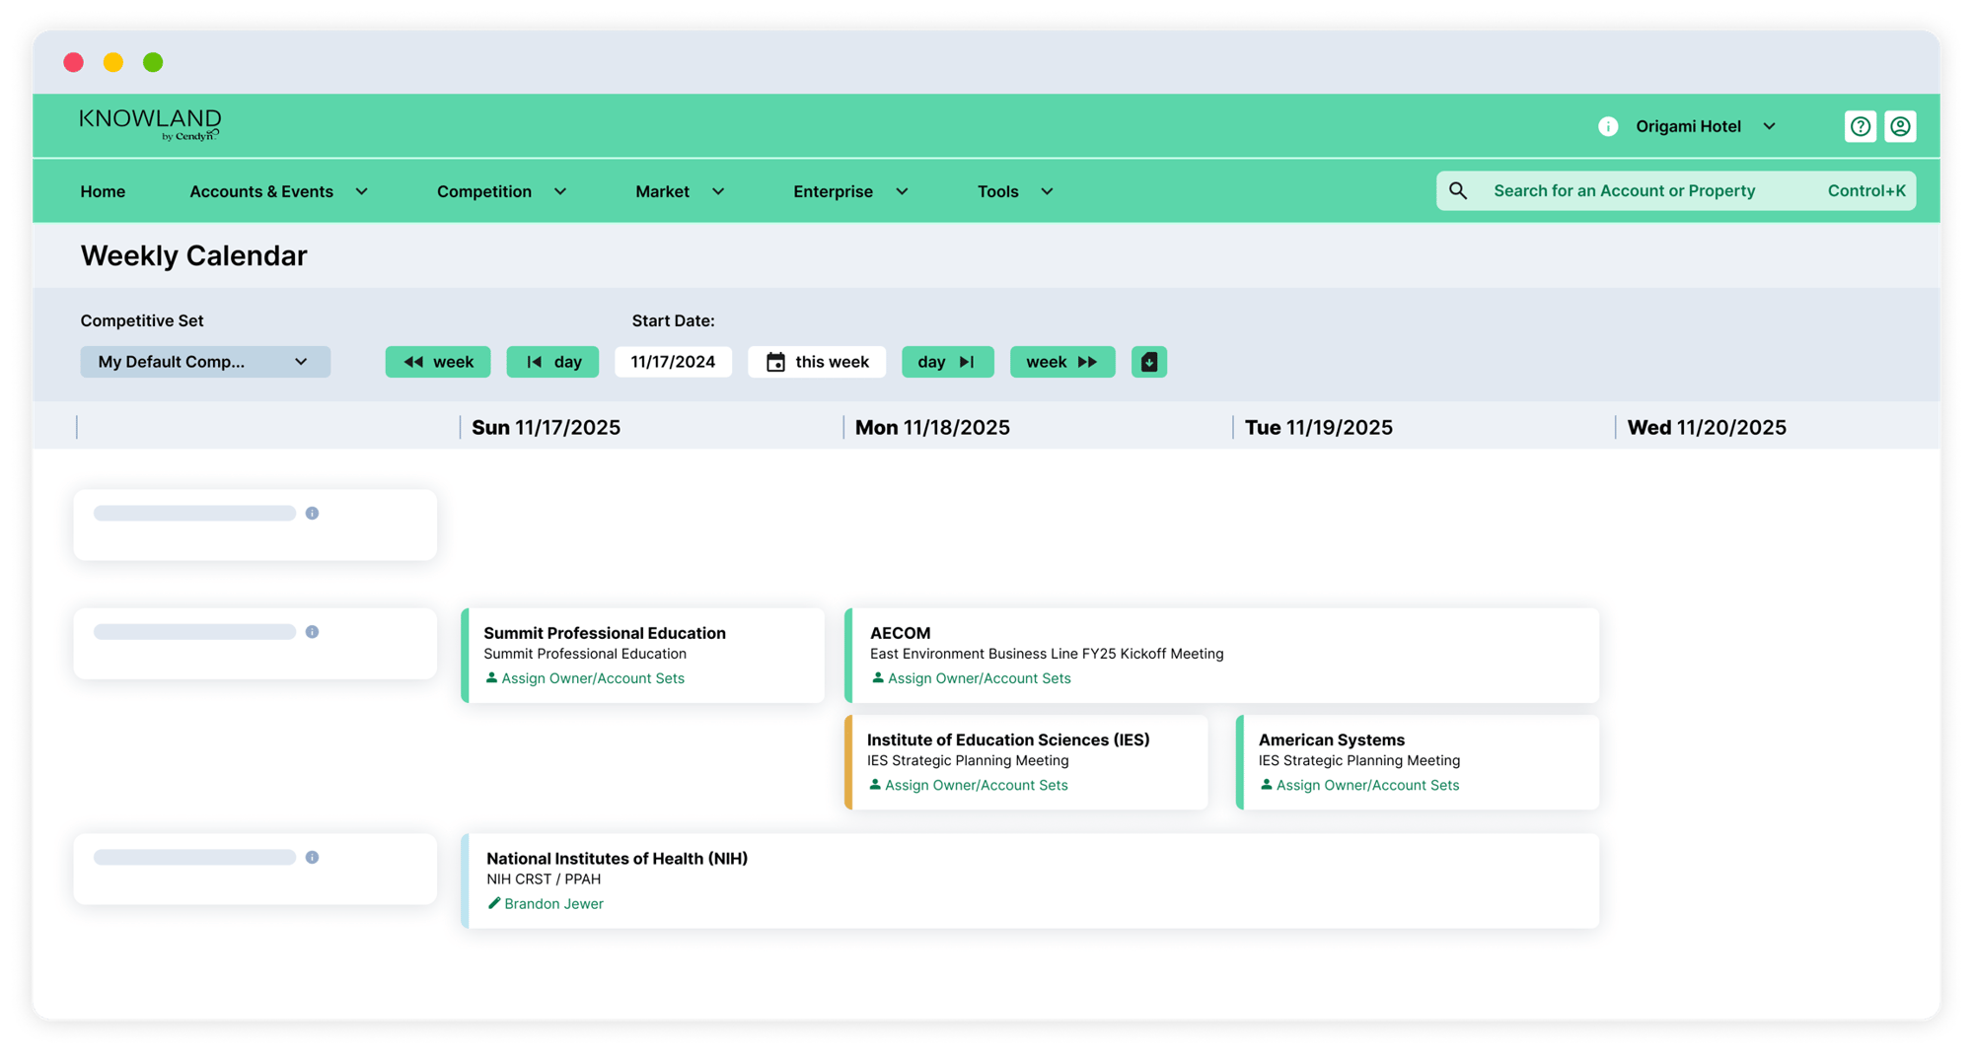Select the Mon 11/18/2025 column header

[932, 427]
